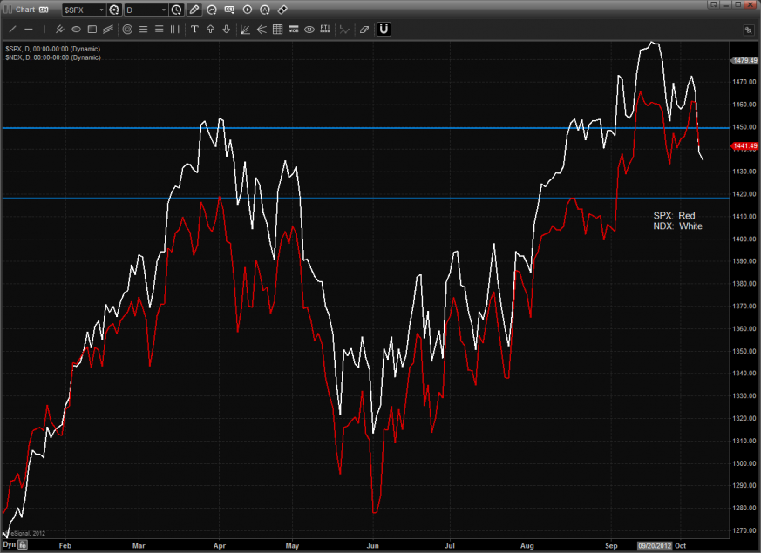The width and height of the screenshot is (761, 553).
Task: Click the Apr label on time axis
Action: click(220, 546)
